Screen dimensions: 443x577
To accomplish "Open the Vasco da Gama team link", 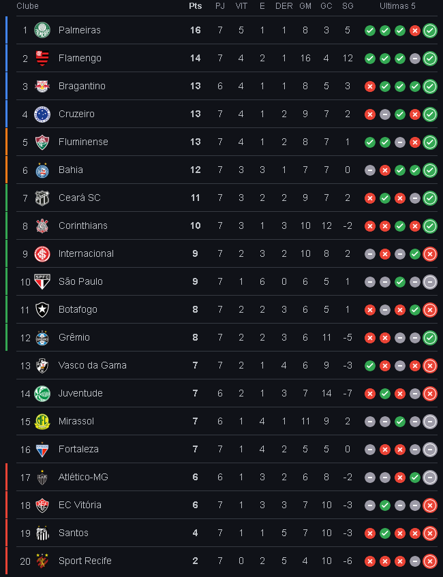I will click(x=93, y=365).
